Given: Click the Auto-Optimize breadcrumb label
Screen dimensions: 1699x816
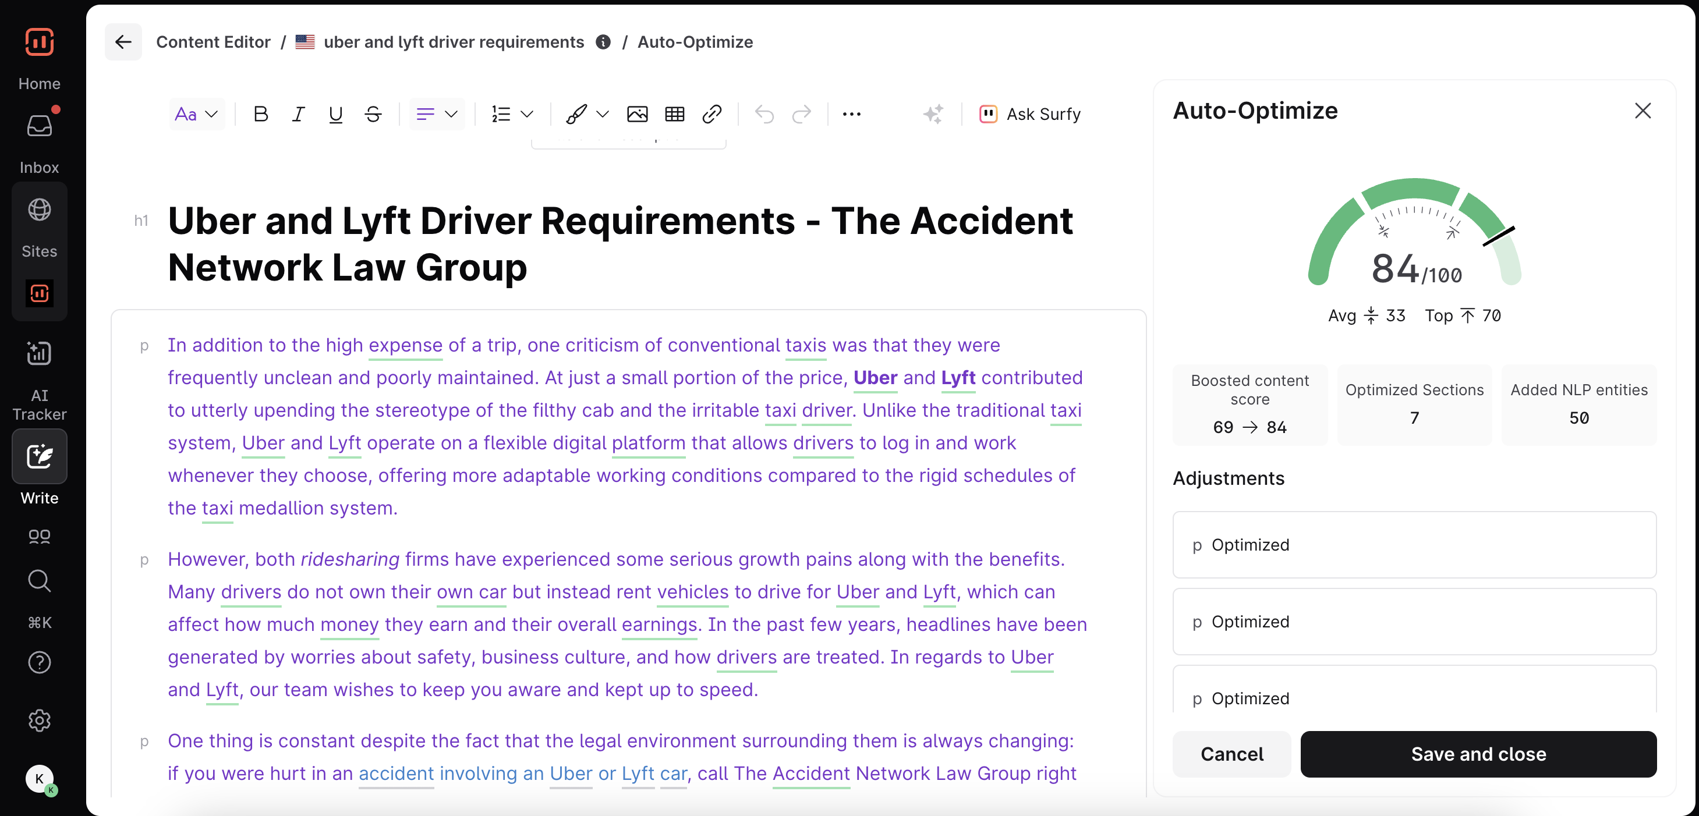Looking at the screenshot, I should [x=695, y=42].
